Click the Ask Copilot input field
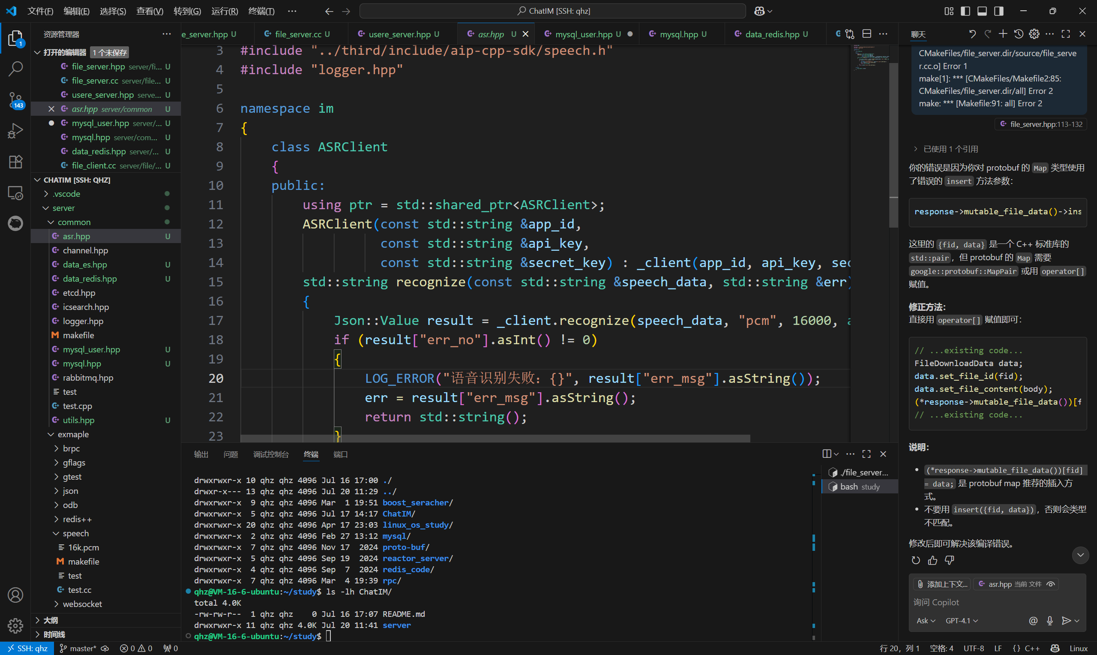This screenshot has height=655, width=1097. coord(997,602)
